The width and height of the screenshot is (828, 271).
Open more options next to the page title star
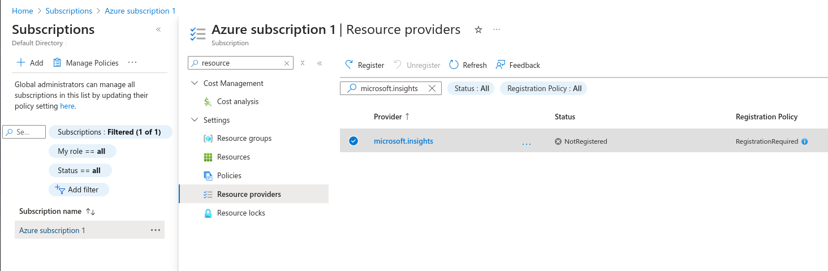point(497,30)
